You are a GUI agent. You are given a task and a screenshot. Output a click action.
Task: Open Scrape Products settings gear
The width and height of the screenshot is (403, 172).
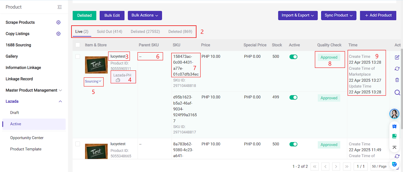58,22
